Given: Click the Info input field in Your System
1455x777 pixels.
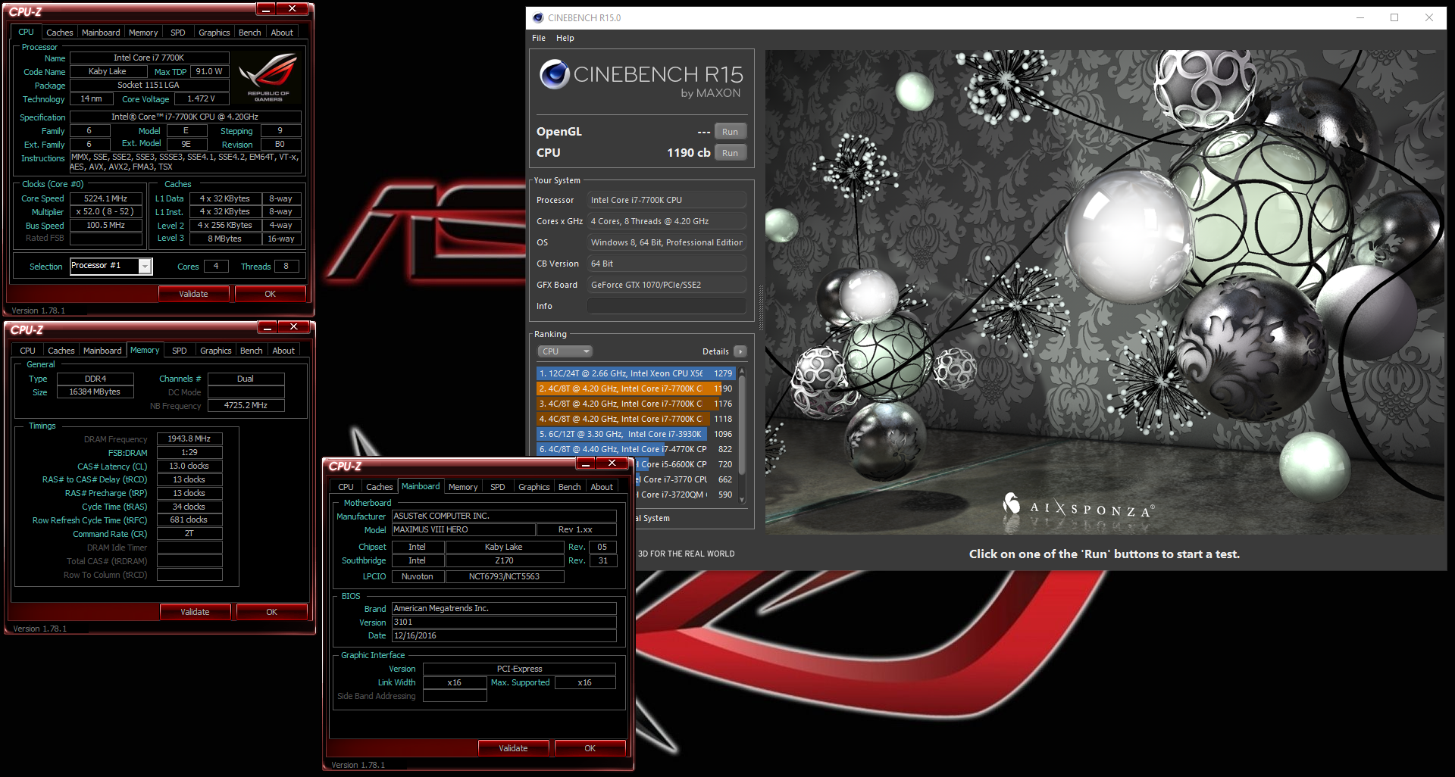Looking at the screenshot, I should (x=667, y=306).
